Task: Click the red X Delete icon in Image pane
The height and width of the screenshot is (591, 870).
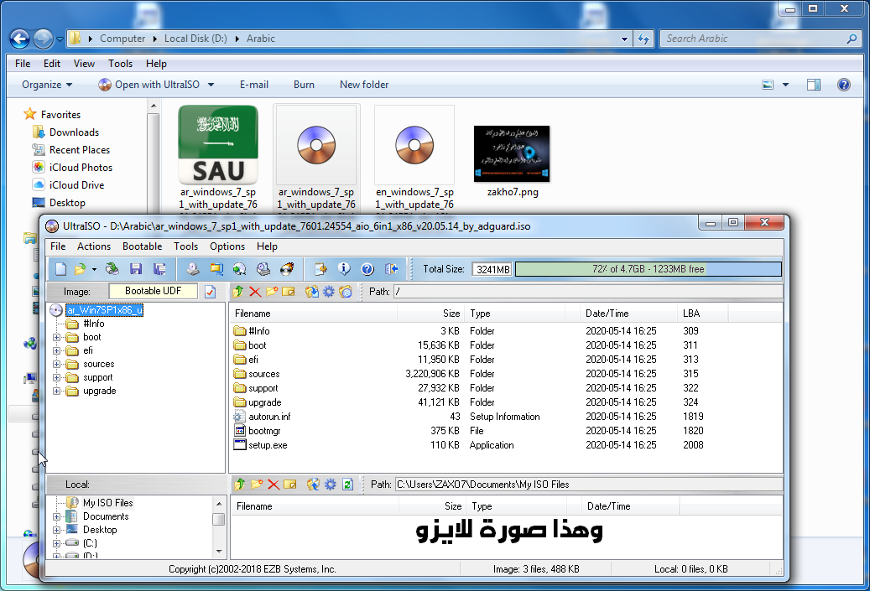Action: click(255, 292)
